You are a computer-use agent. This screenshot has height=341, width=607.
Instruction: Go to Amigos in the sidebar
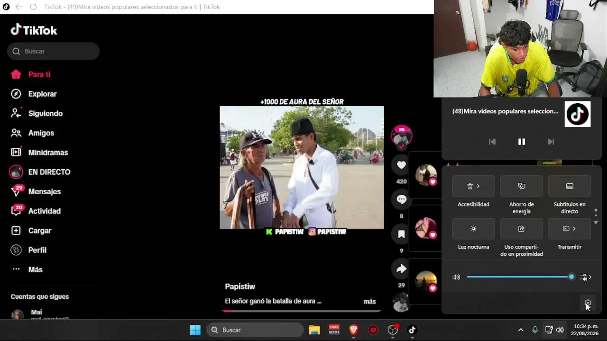[32, 133]
